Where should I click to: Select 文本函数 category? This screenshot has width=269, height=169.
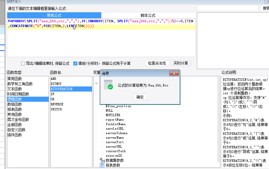28,89
